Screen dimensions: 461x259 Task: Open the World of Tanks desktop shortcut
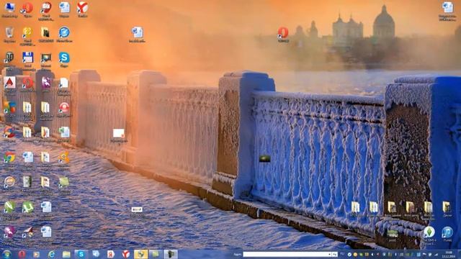coord(9,59)
